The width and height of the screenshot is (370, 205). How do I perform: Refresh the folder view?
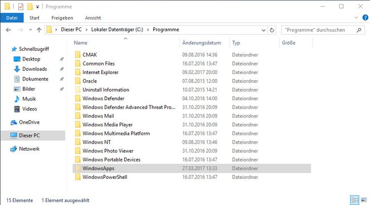tap(272, 30)
